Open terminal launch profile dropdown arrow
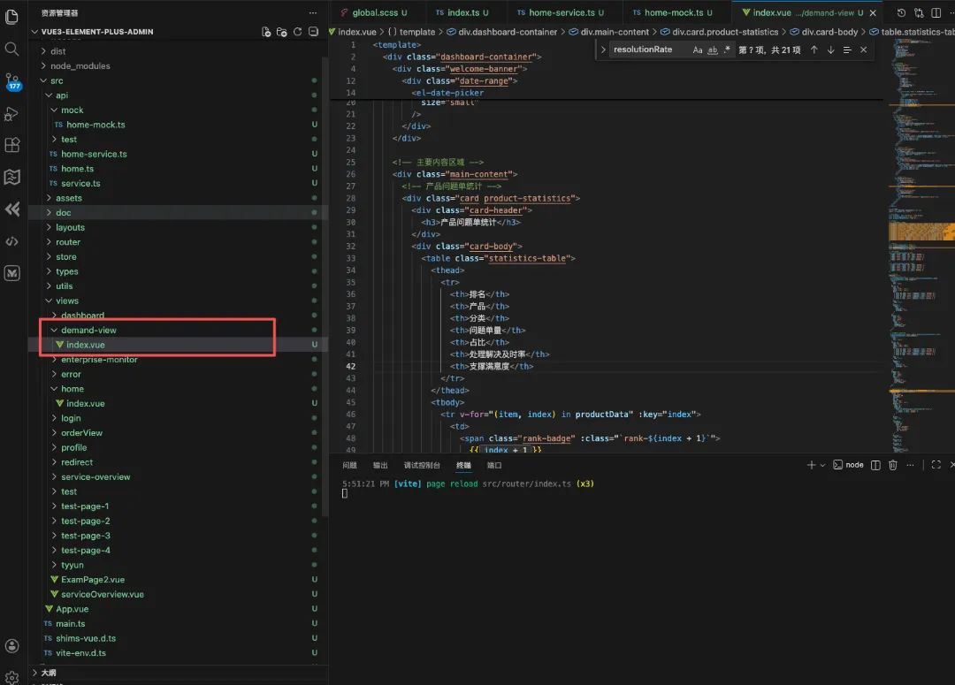Image resolution: width=955 pixels, height=685 pixels. 823,465
